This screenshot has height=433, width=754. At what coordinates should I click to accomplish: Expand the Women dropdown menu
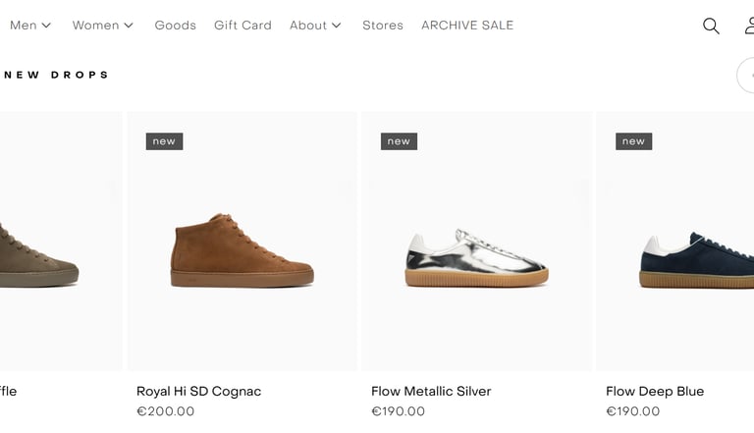click(103, 26)
